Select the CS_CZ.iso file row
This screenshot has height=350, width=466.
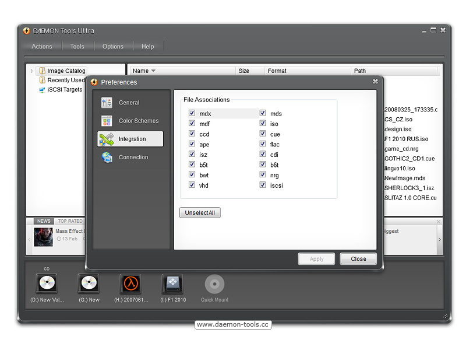pyautogui.click(x=398, y=120)
